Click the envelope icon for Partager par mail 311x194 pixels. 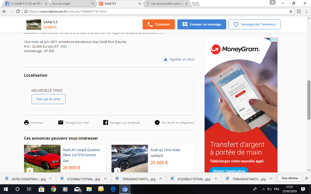pos(61,122)
